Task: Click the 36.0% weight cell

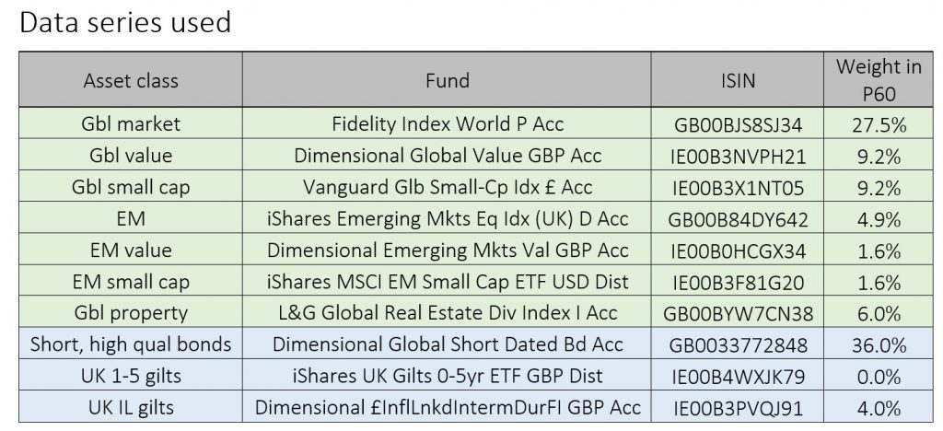Action: point(878,344)
